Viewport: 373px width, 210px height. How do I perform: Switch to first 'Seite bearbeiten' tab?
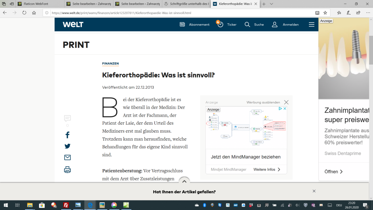pyautogui.click(x=89, y=4)
